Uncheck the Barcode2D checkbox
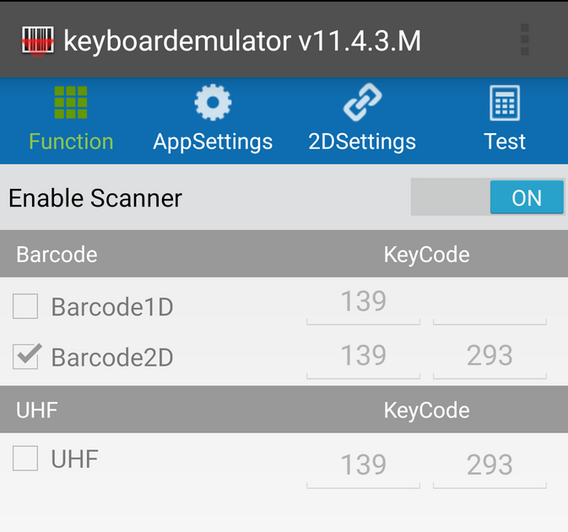 click(x=25, y=357)
